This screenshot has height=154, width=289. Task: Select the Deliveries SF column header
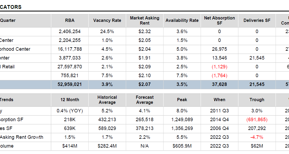tap(257, 21)
